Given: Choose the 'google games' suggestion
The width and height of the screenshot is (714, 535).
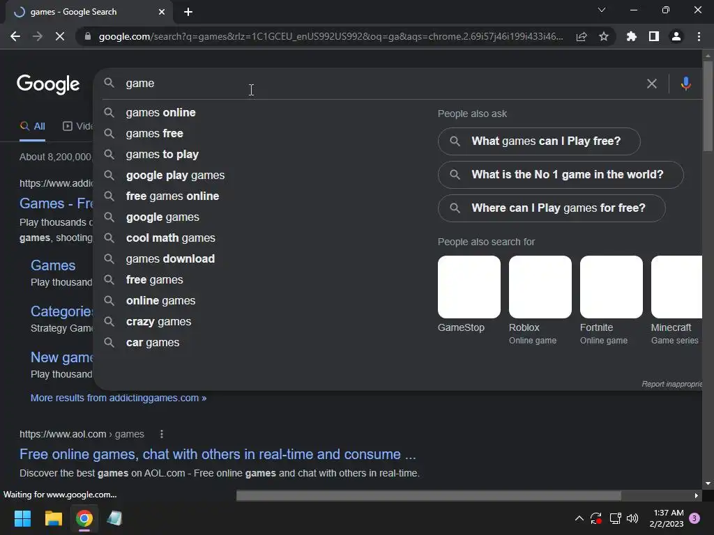Looking at the screenshot, I should (162, 217).
